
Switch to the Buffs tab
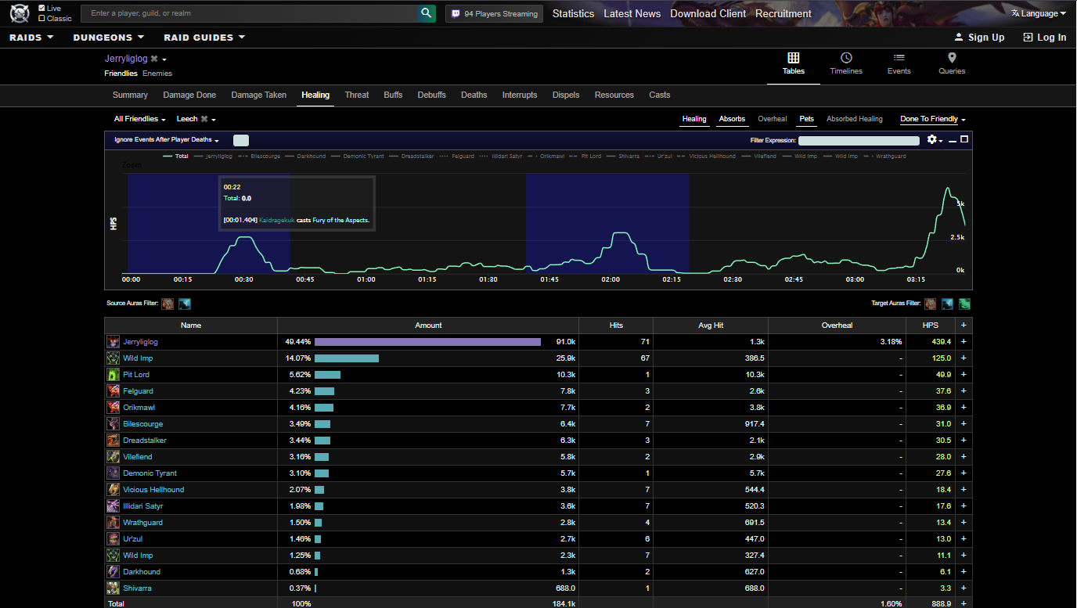[393, 95]
